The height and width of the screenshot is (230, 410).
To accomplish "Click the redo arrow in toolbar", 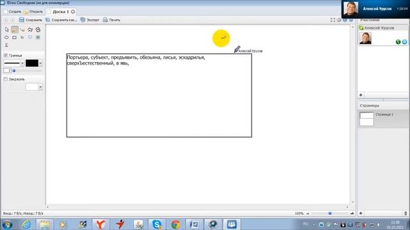I will coord(12,20).
